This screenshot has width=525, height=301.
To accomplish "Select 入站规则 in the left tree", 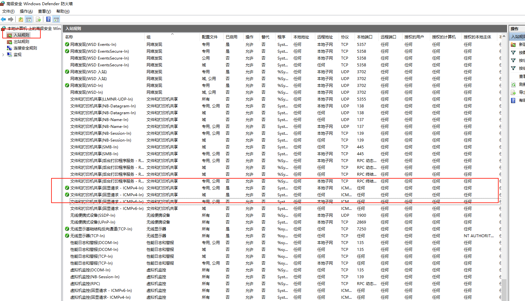I will [x=21, y=35].
